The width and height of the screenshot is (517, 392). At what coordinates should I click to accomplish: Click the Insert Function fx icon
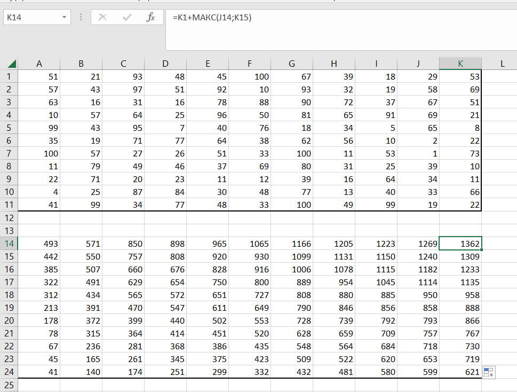point(150,18)
